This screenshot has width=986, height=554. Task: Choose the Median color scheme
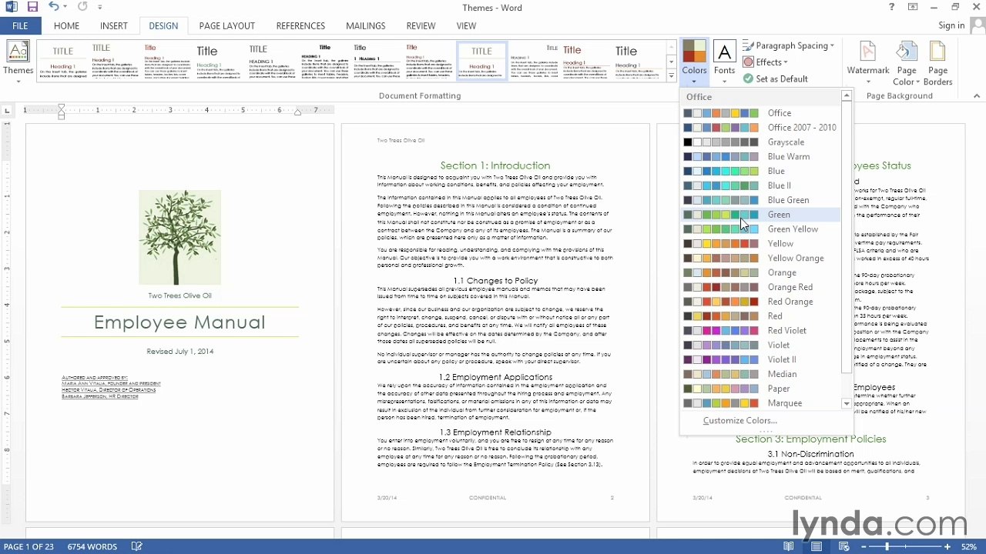point(760,374)
